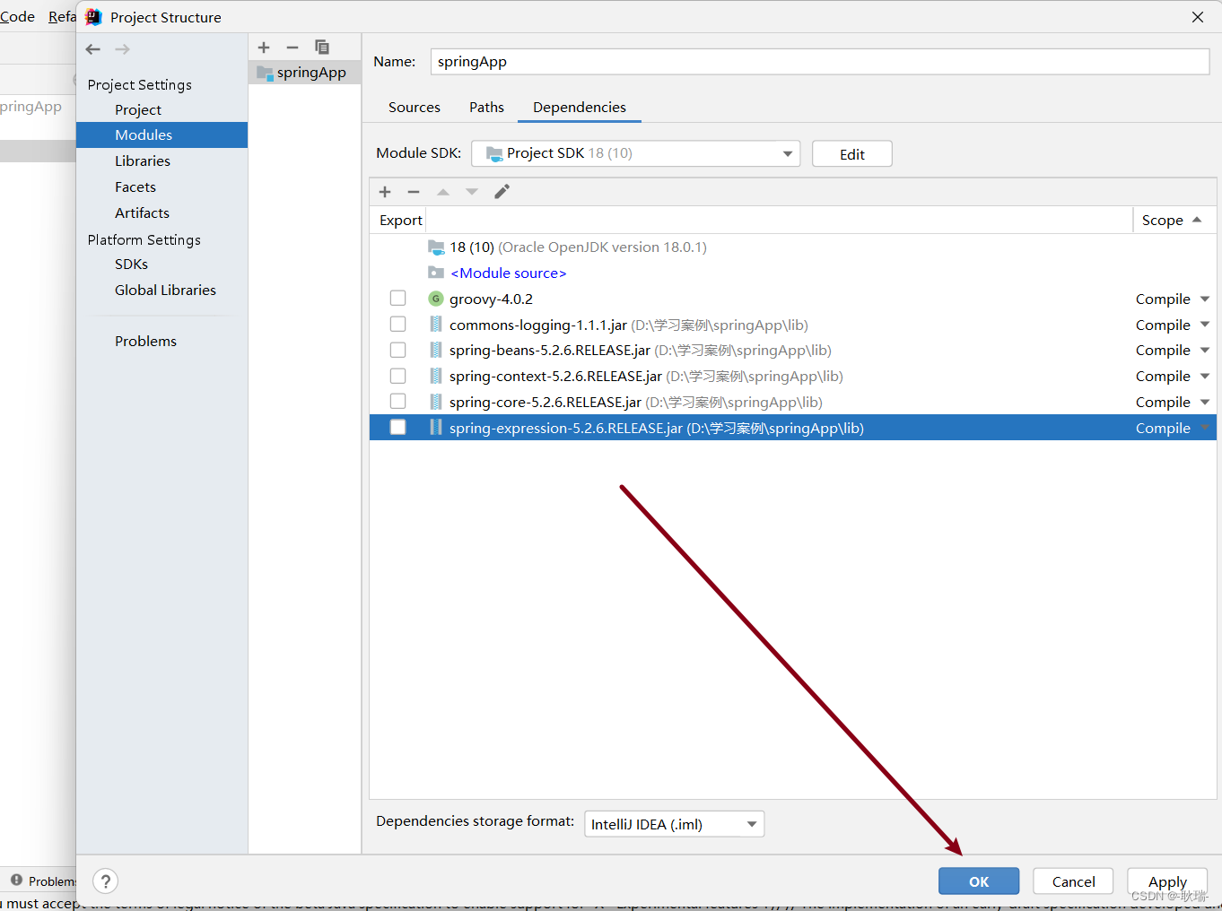The height and width of the screenshot is (911, 1222).
Task: Select the springApp module in the list
Action: click(x=305, y=73)
